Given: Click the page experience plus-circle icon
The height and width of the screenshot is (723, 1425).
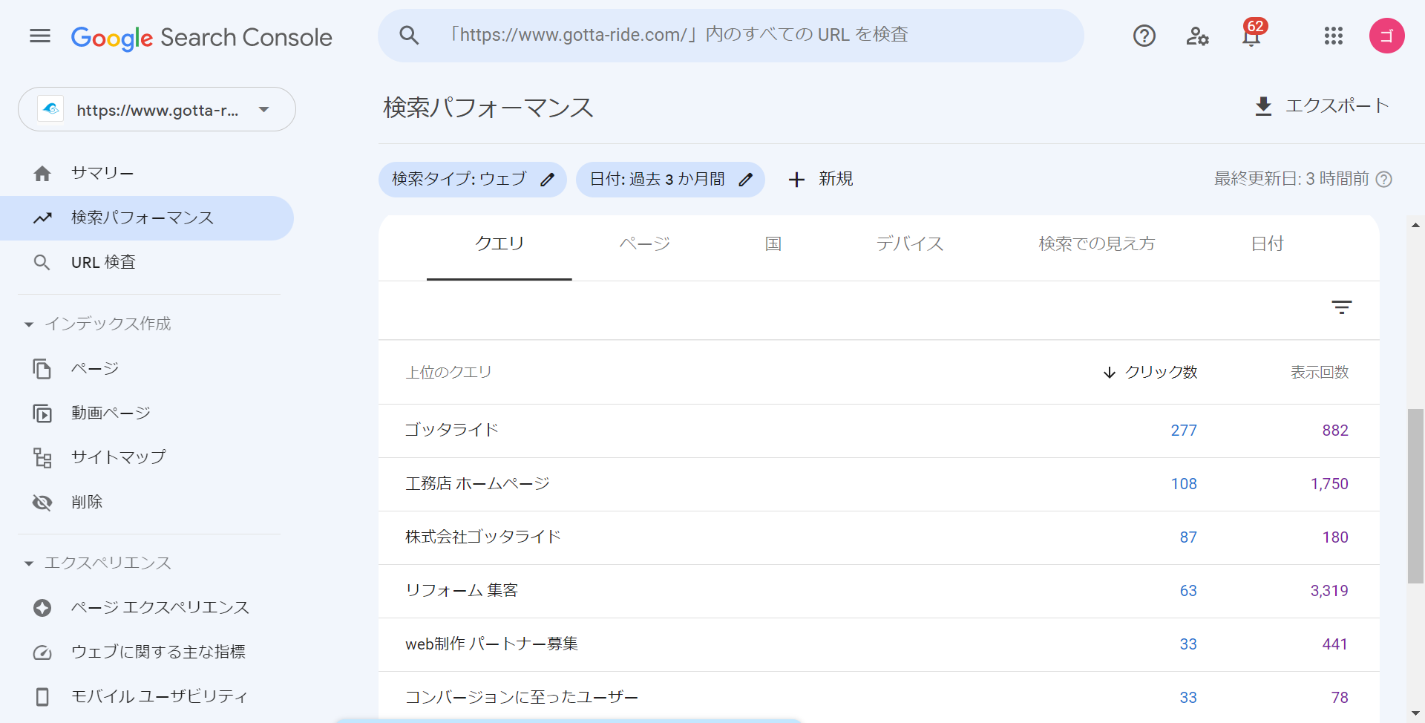Looking at the screenshot, I should click(x=42, y=608).
